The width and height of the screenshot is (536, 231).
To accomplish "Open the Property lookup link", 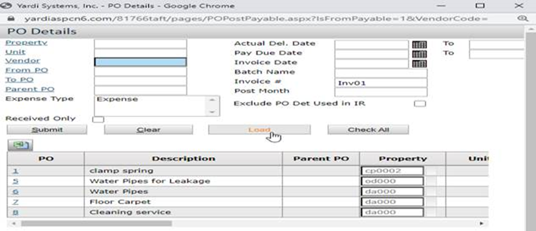I will tap(26, 43).
